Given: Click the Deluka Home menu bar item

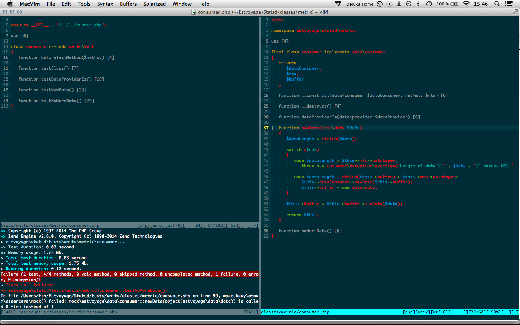Looking at the screenshot, I should click(x=360, y=4).
